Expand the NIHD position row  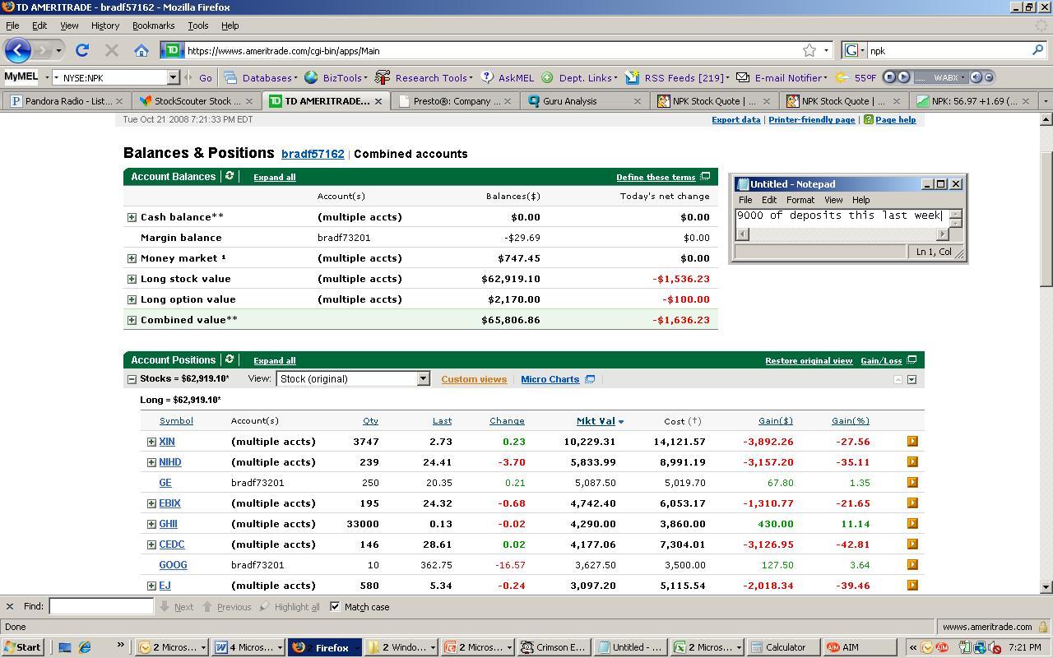point(151,462)
